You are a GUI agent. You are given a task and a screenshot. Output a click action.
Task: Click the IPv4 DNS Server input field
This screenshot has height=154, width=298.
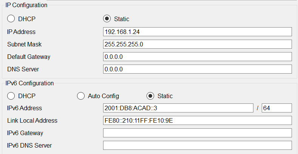198,69
